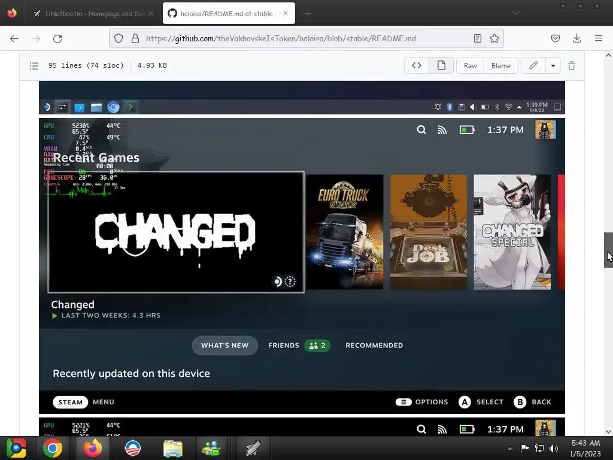Click the B BACK footer label
This screenshot has height=460, width=613.
point(532,402)
